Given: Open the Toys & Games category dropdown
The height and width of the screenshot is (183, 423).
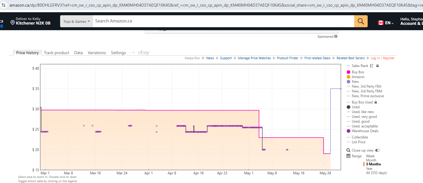Looking at the screenshot, I should pyautogui.click(x=76, y=21).
